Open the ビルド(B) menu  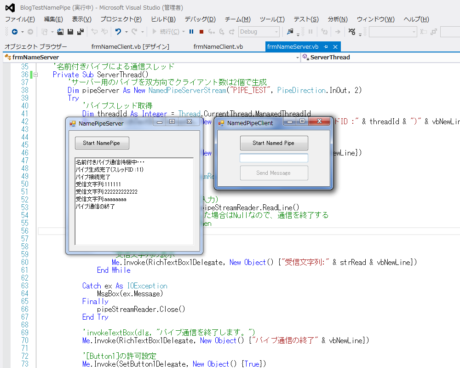(163, 19)
